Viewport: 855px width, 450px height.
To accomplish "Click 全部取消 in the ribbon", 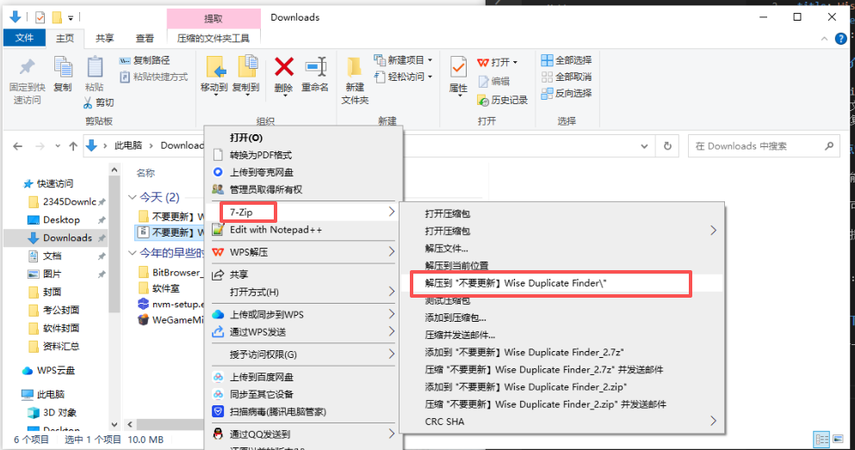I will 567,77.
